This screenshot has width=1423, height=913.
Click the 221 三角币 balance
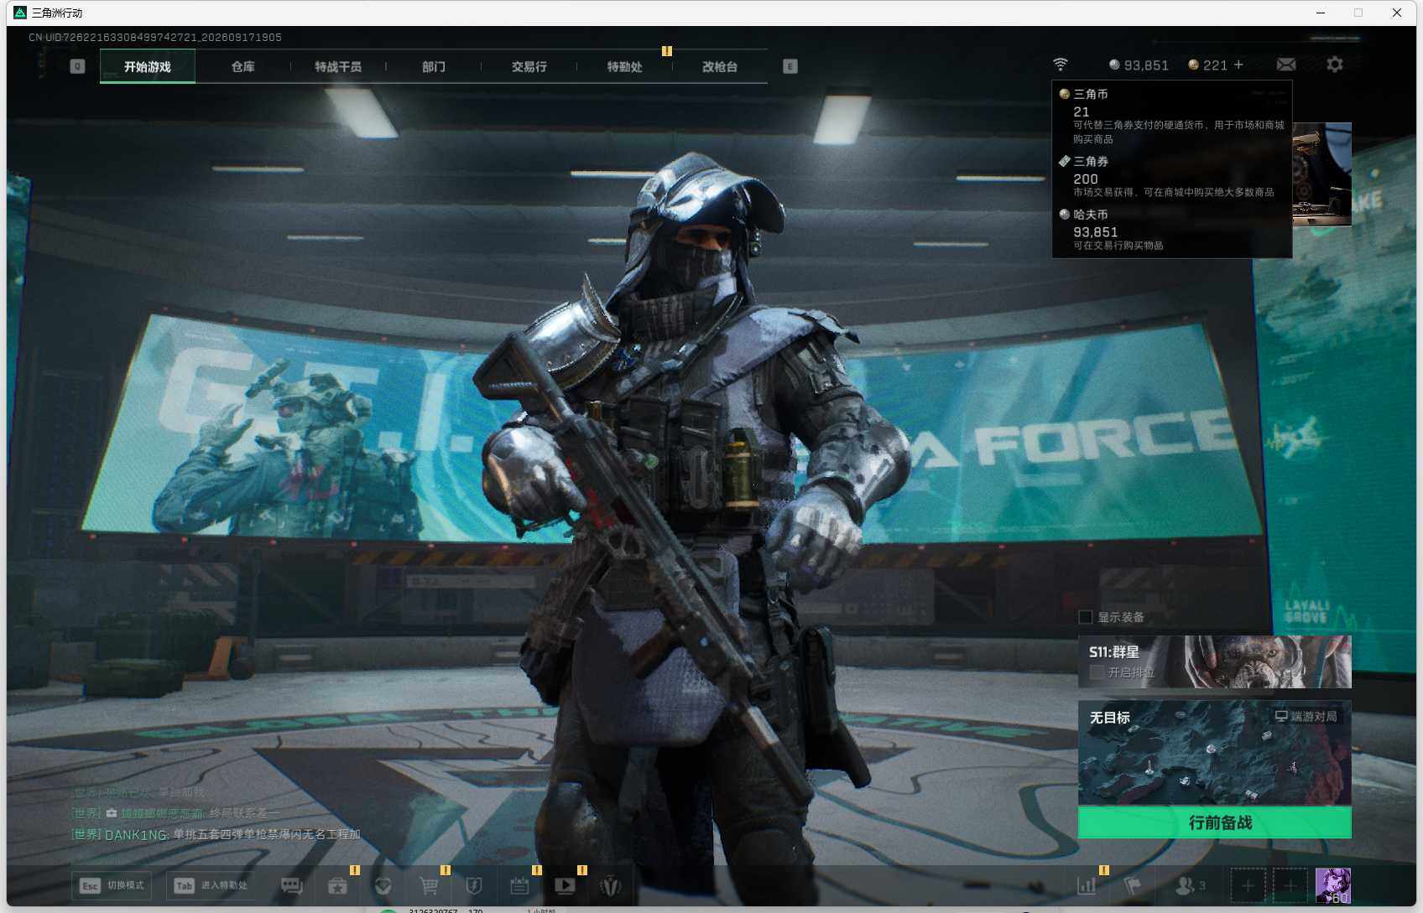coord(1207,65)
